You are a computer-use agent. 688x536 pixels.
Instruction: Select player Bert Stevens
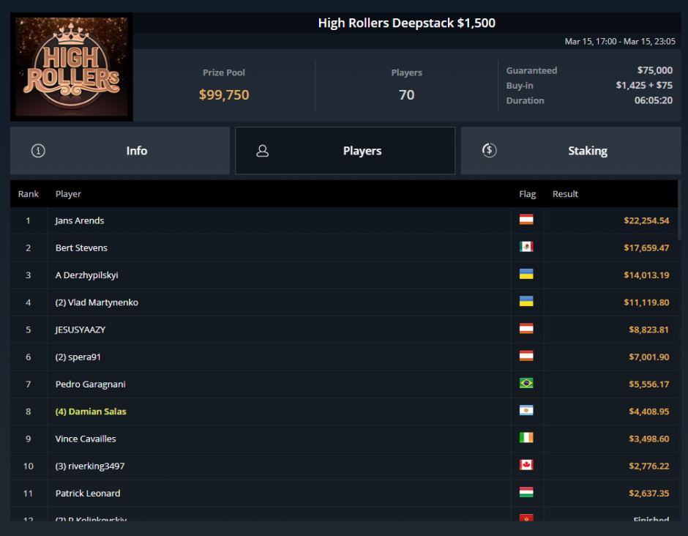coord(81,248)
